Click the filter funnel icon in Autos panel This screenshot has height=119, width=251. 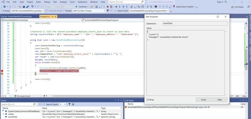70,104
